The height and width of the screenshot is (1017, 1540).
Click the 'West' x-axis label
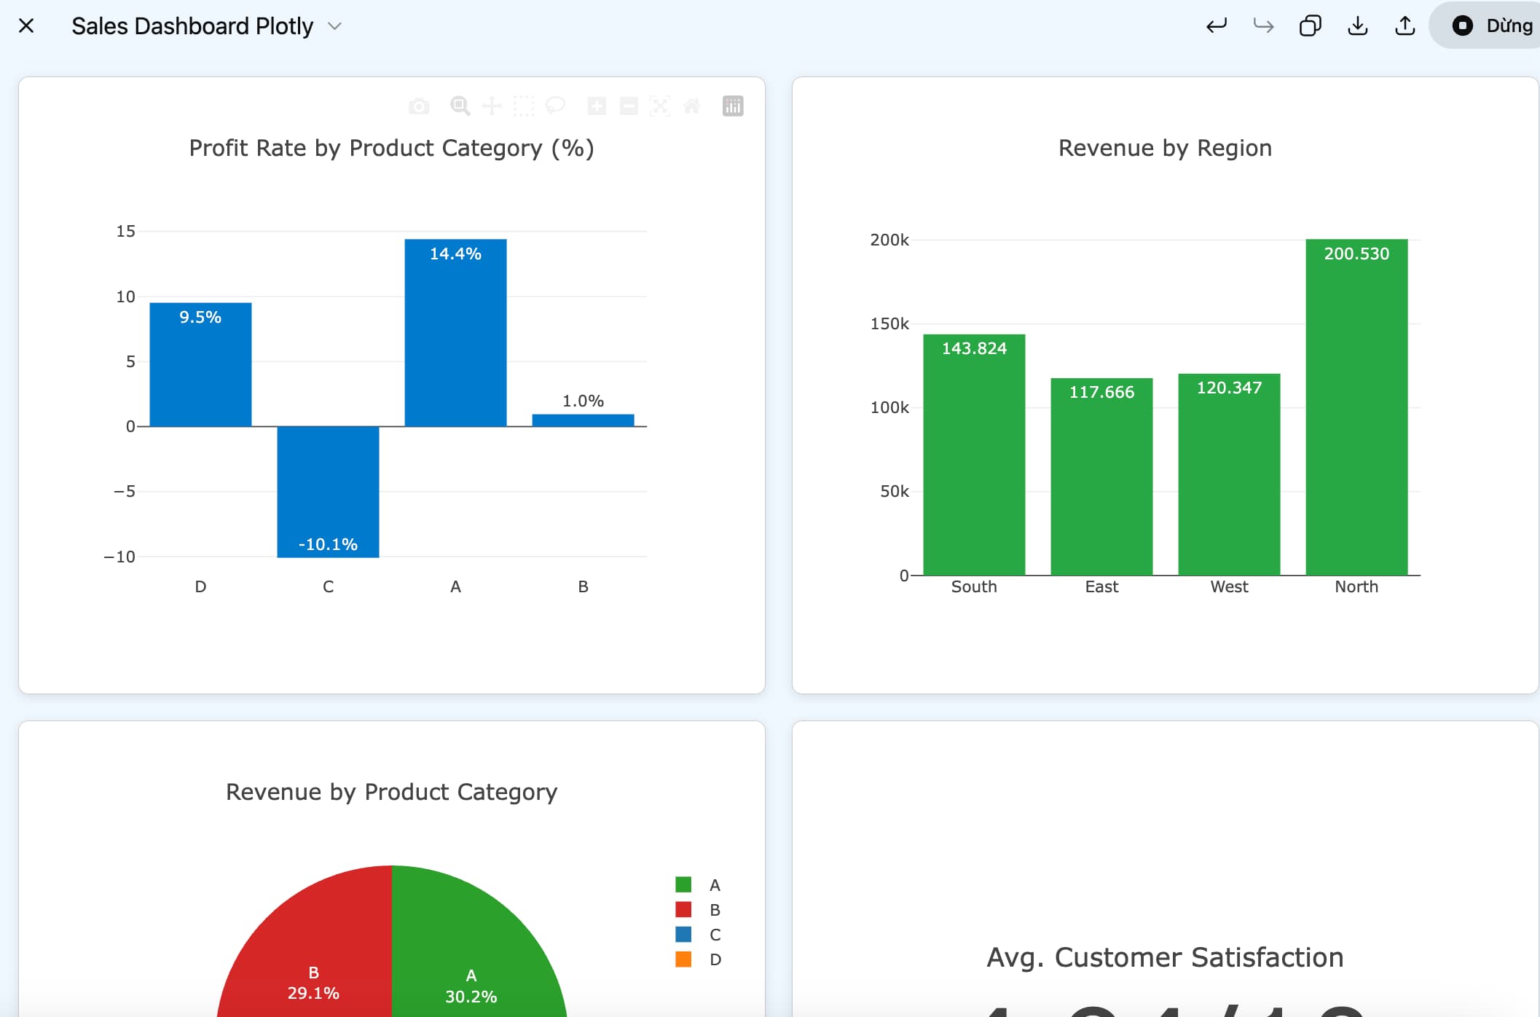(1229, 586)
